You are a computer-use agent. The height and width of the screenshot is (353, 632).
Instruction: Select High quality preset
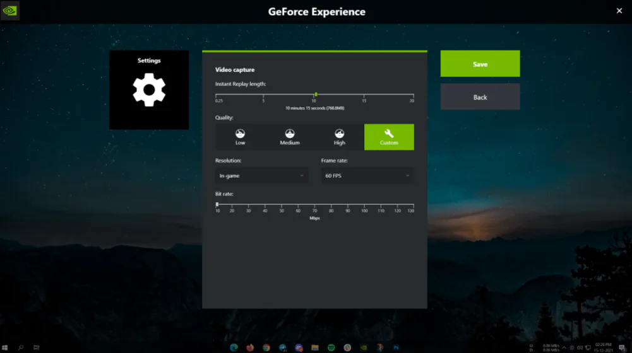click(x=340, y=137)
